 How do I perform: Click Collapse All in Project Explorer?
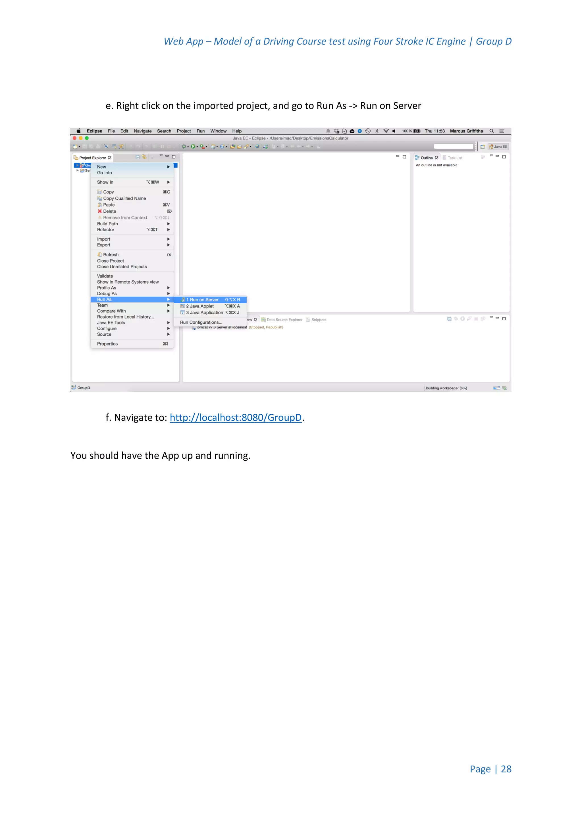pos(138,157)
